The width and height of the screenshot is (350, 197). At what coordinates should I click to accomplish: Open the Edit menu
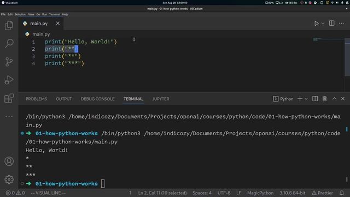(x=10, y=14)
